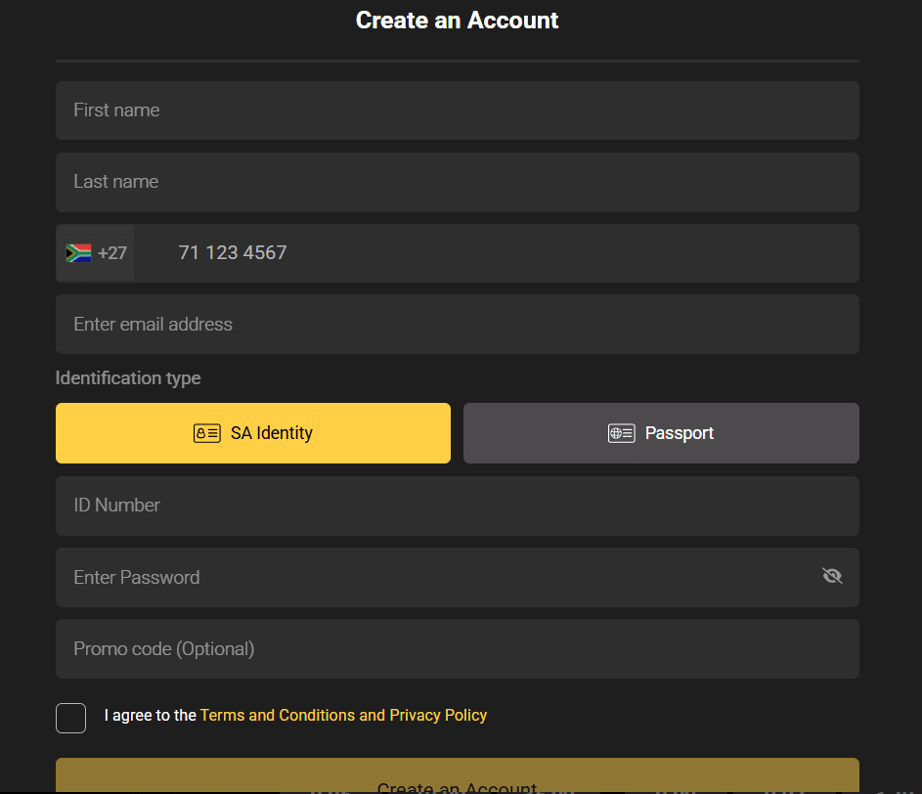Click the passport globe icon
922x794 pixels.
point(621,433)
